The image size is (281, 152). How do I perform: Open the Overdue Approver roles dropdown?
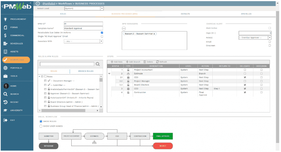tap(269, 38)
